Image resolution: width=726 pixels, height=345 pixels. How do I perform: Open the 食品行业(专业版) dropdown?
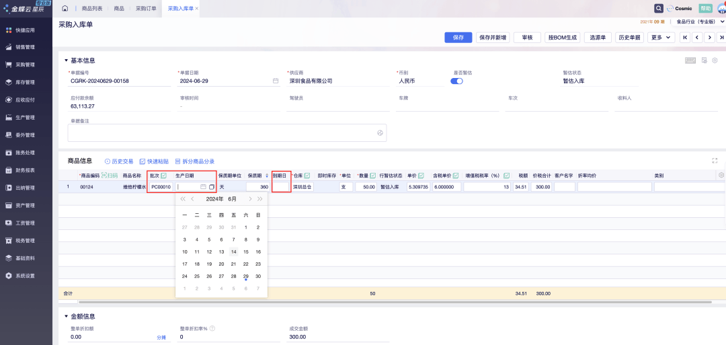[700, 22]
